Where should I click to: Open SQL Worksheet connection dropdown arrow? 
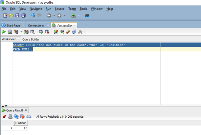(x=78, y=16)
